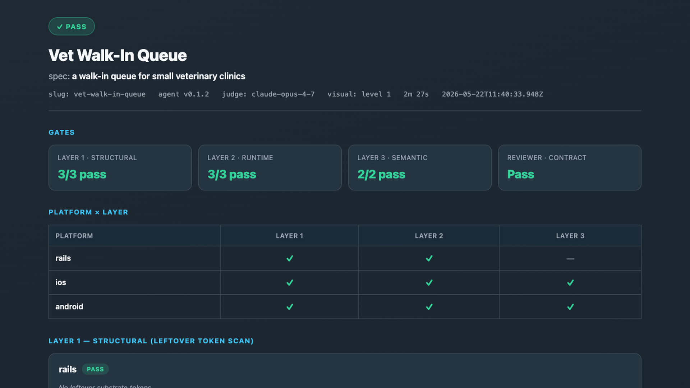Viewport: 690px width, 388px height.
Task: Click the small PASS badge beside rails
Action: click(95, 369)
